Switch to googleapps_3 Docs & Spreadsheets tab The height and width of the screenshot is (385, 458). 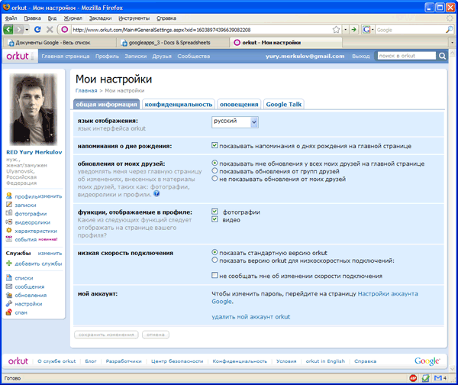click(173, 43)
